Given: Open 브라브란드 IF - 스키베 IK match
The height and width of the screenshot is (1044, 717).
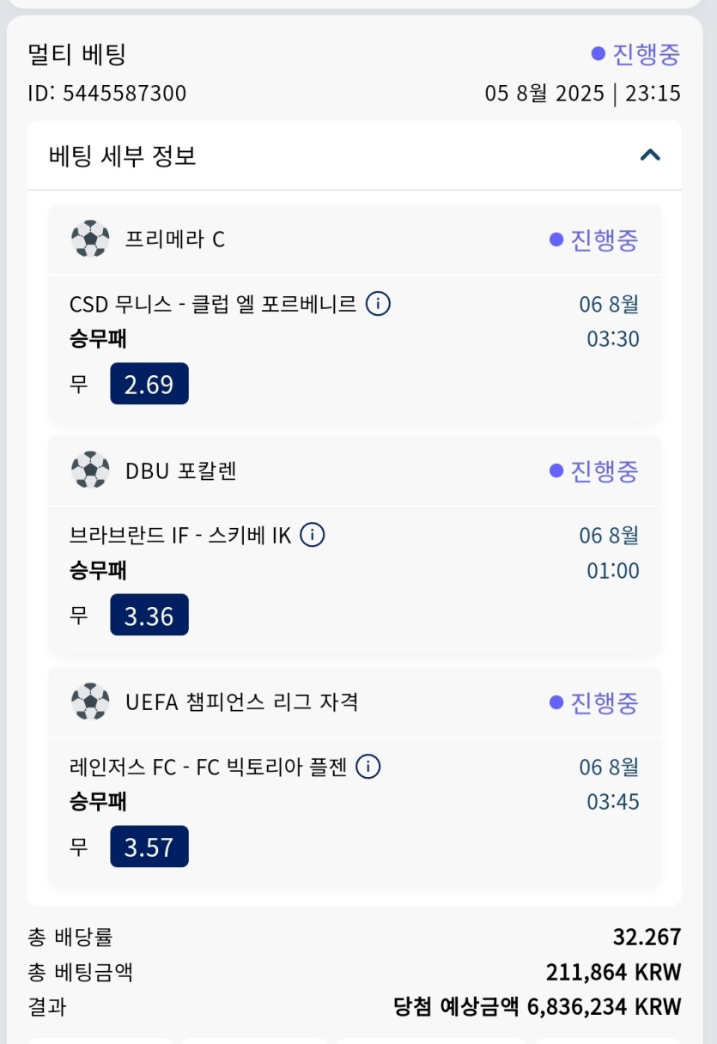Looking at the screenshot, I should [180, 536].
